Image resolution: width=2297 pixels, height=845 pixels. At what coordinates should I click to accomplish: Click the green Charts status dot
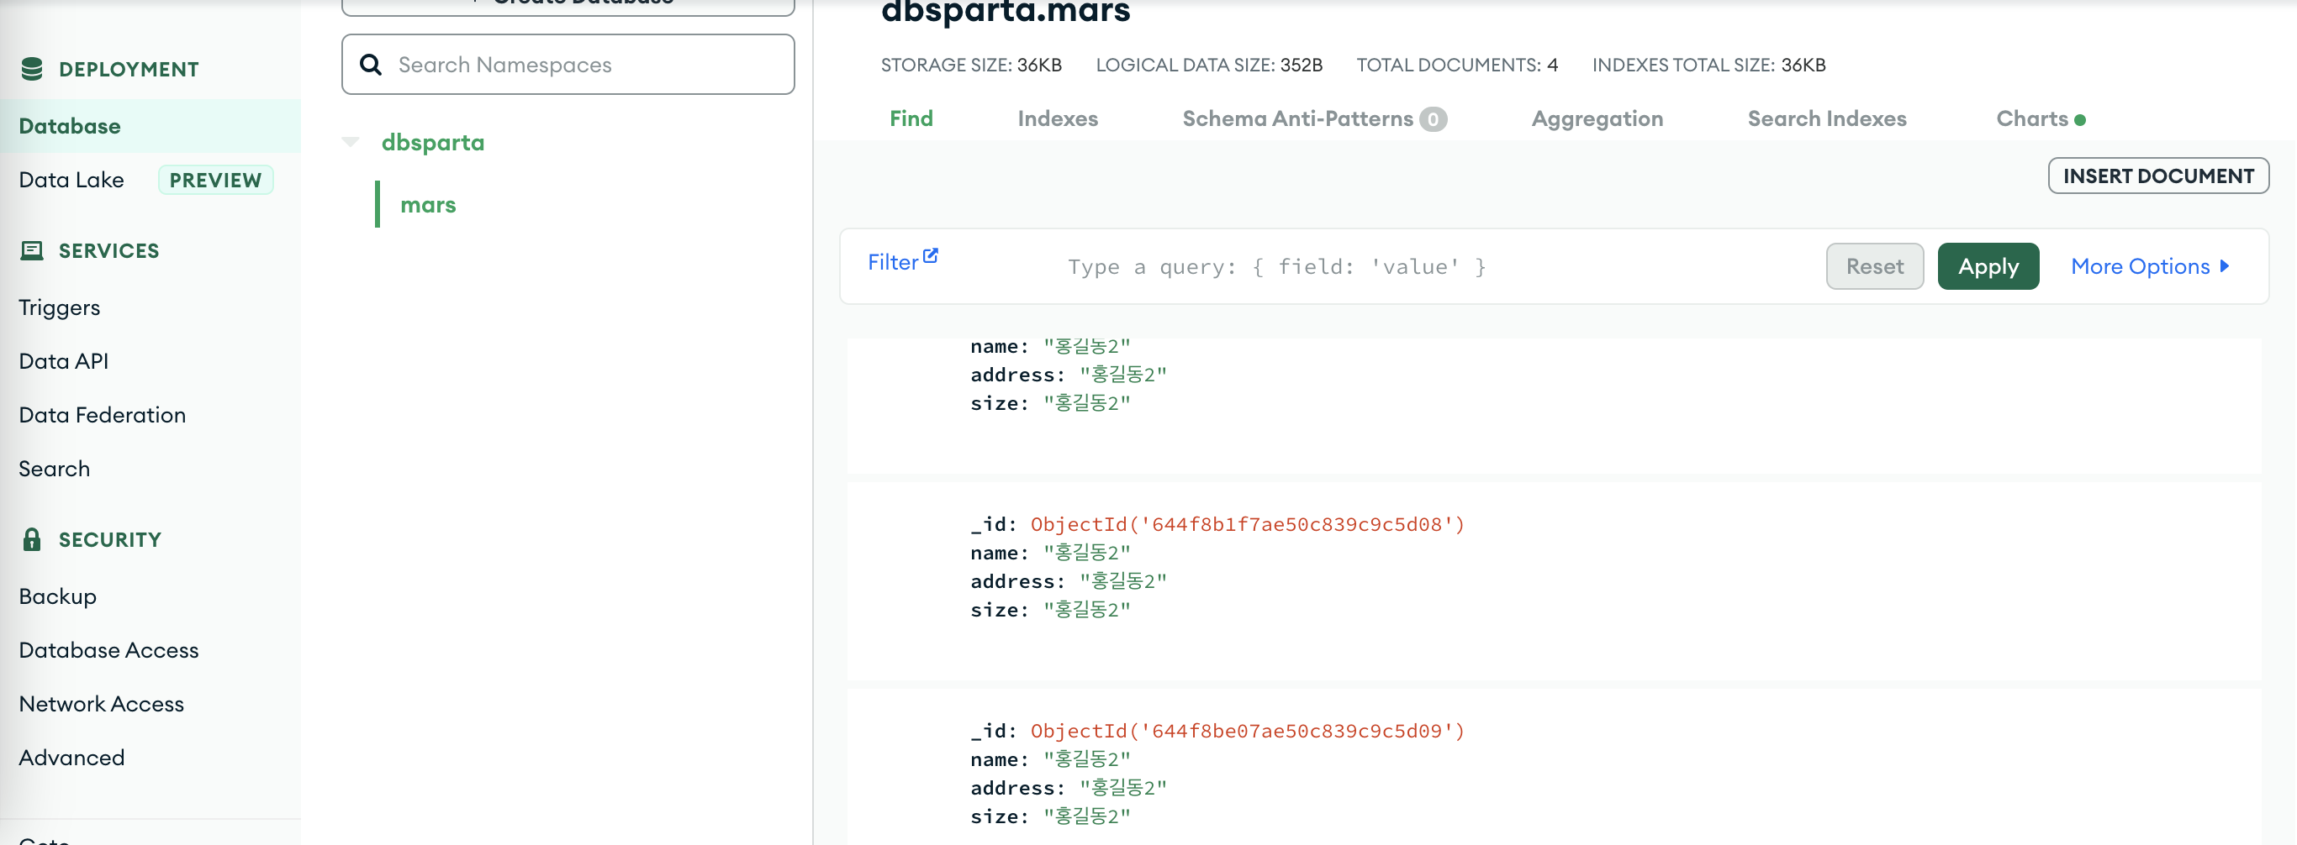[2080, 119]
